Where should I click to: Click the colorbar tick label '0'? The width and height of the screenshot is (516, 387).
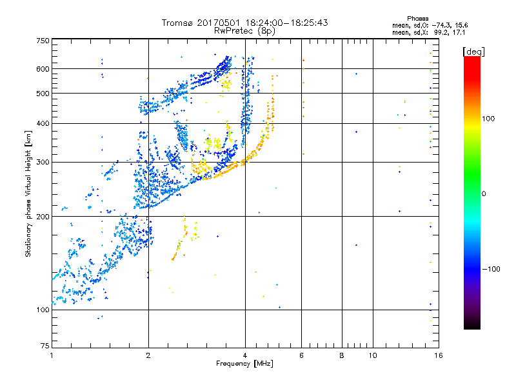coord(483,194)
